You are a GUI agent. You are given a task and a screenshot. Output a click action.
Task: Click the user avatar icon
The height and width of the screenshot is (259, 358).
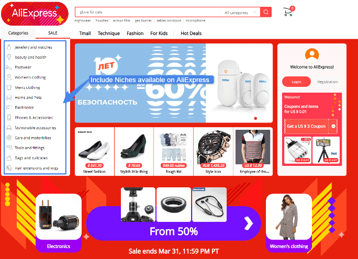tap(312, 55)
